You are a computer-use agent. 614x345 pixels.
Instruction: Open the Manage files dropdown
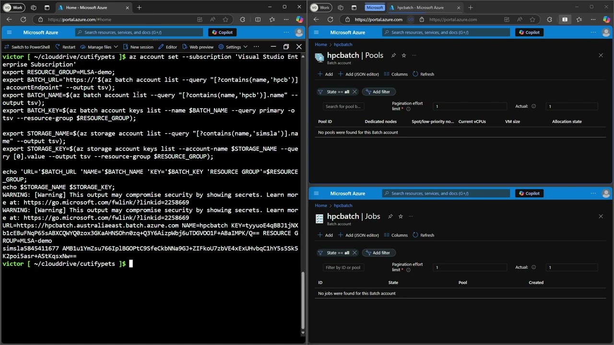99,47
